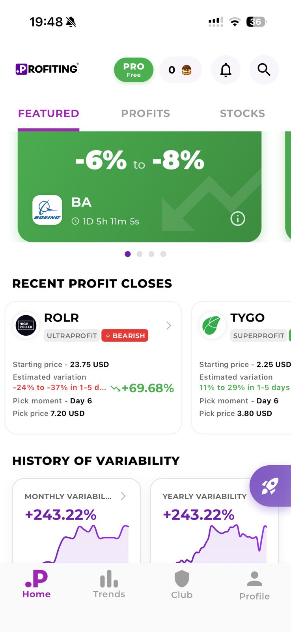
Task: Check pancake coin balance icon
Action: [186, 70]
